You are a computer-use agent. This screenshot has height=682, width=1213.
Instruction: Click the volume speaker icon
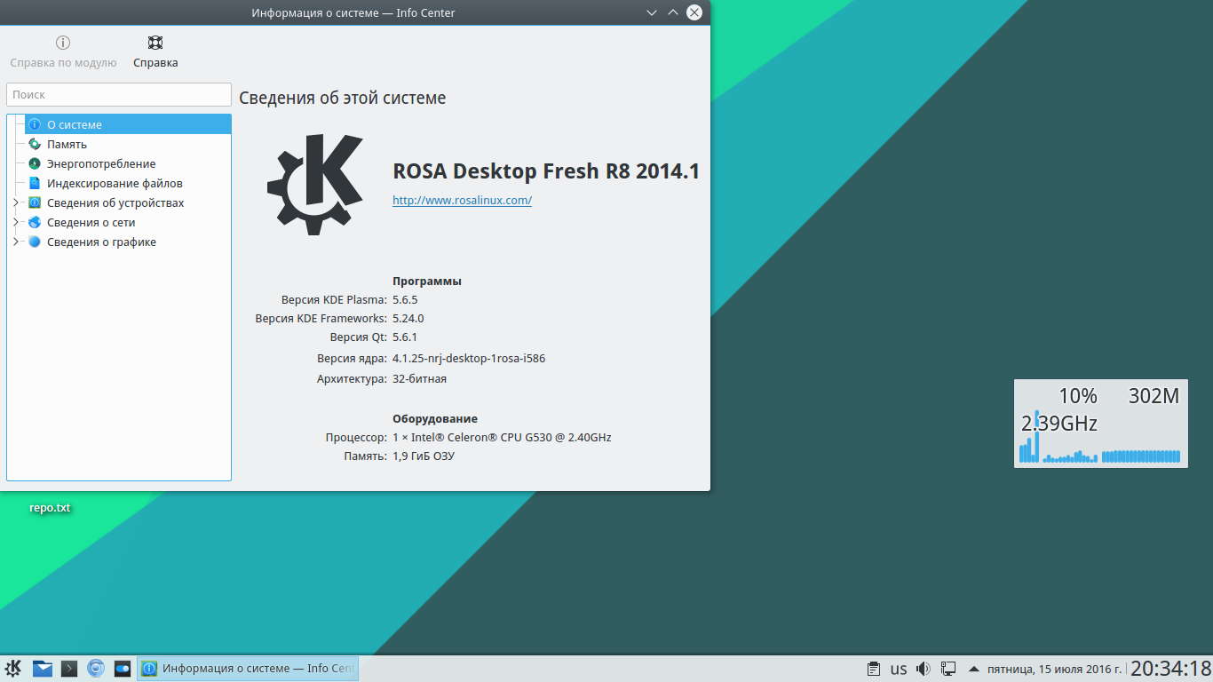(924, 669)
